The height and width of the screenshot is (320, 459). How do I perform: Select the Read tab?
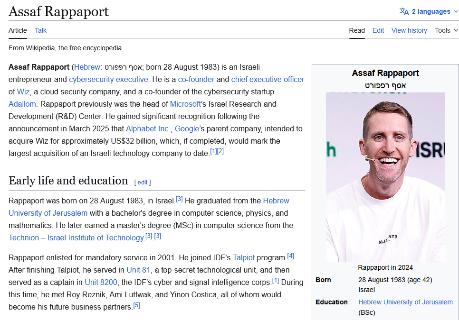(357, 30)
